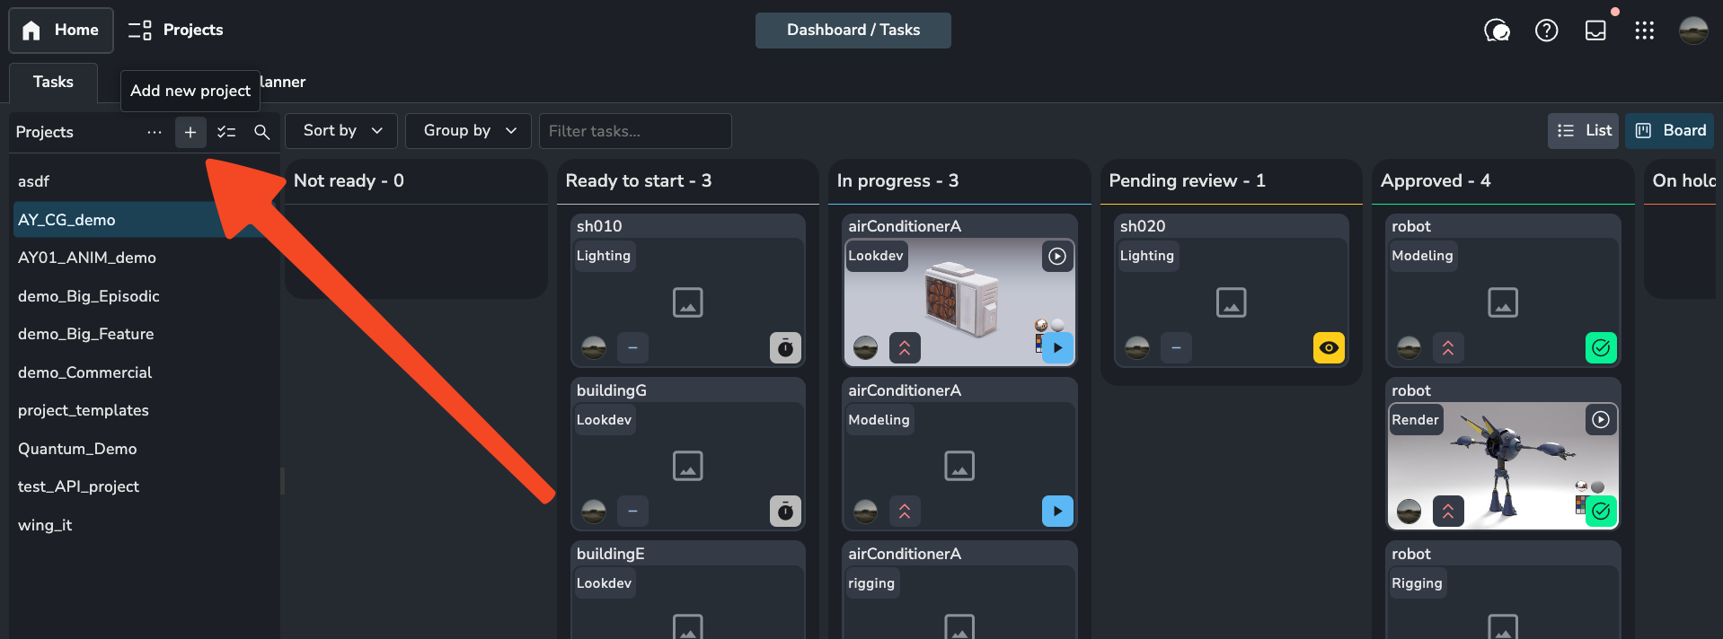Open the user avatar menu
This screenshot has height=639, width=1723.
click(1693, 31)
